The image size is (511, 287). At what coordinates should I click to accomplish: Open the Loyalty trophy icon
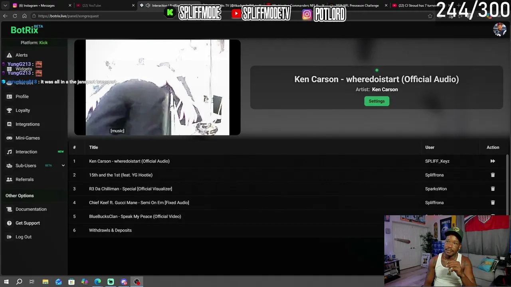[9, 110]
